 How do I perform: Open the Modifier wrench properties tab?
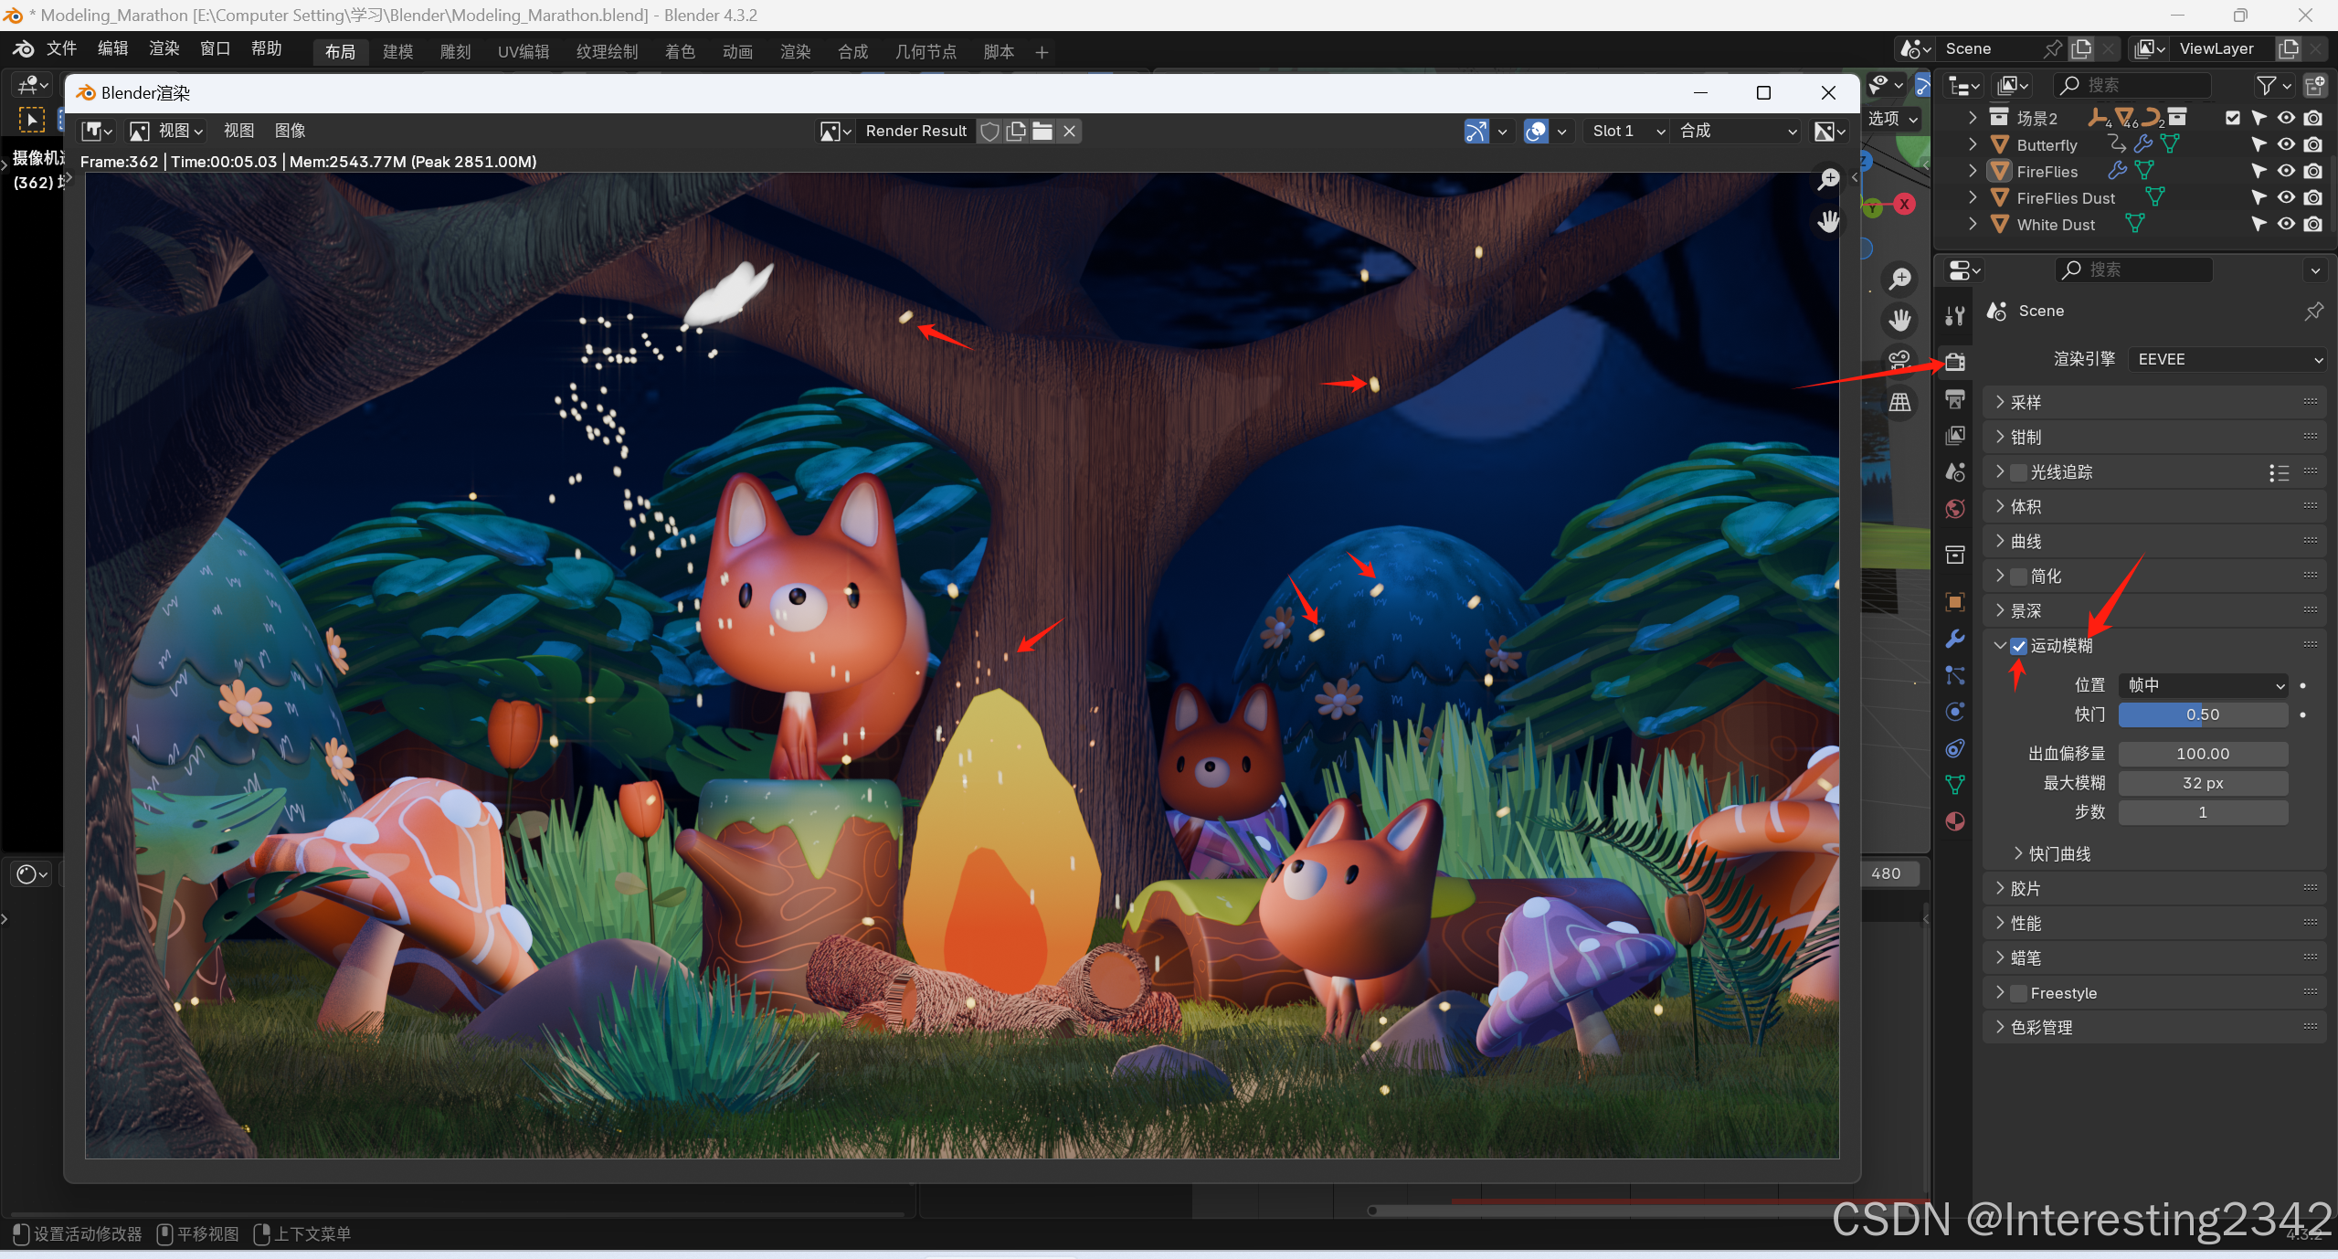pyautogui.click(x=1955, y=639)
